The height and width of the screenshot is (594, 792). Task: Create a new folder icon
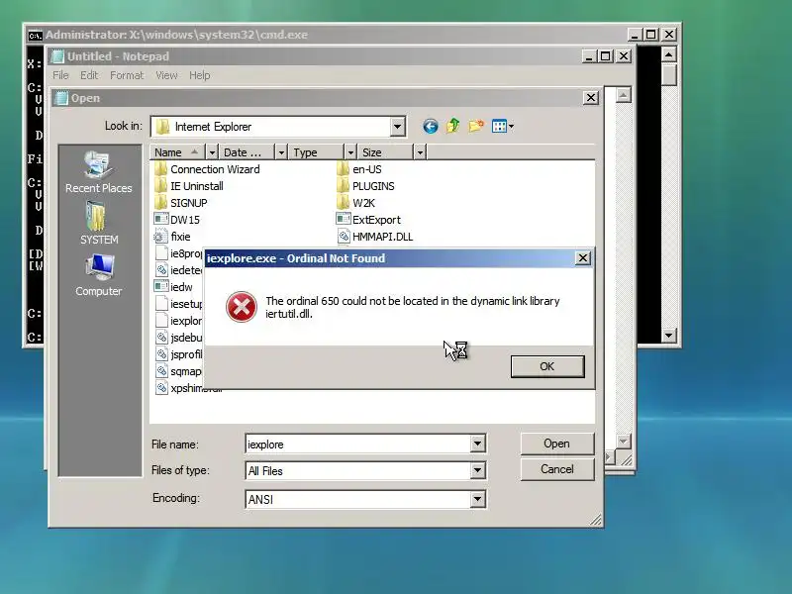[476, 126]
